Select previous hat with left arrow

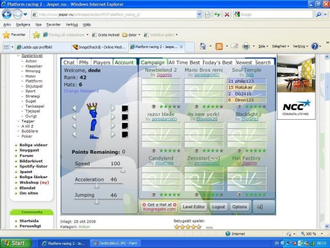click(74, 108)
